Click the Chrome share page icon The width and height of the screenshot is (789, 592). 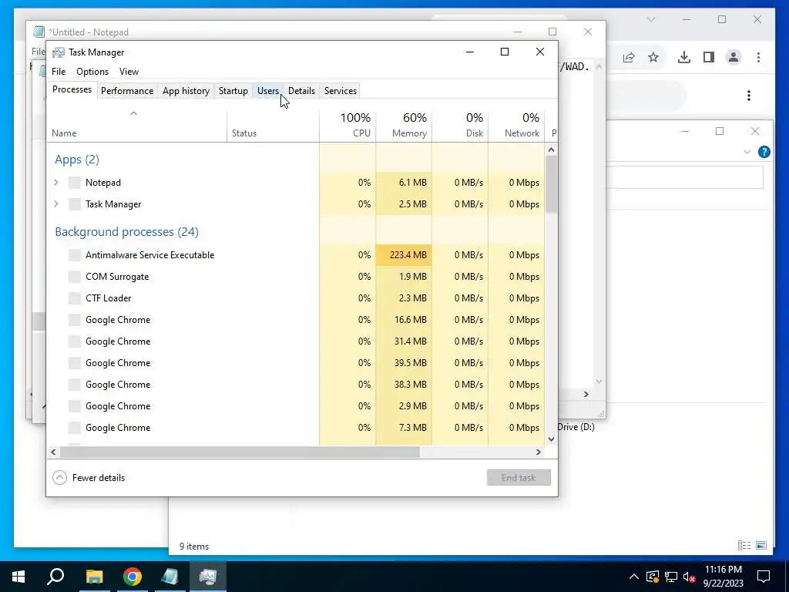coord(629,57)
